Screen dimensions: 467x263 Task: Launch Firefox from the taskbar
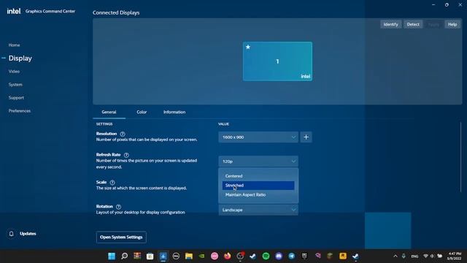(227, 256)
